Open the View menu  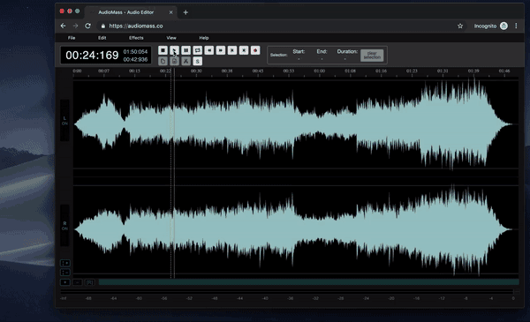(171, 38)
